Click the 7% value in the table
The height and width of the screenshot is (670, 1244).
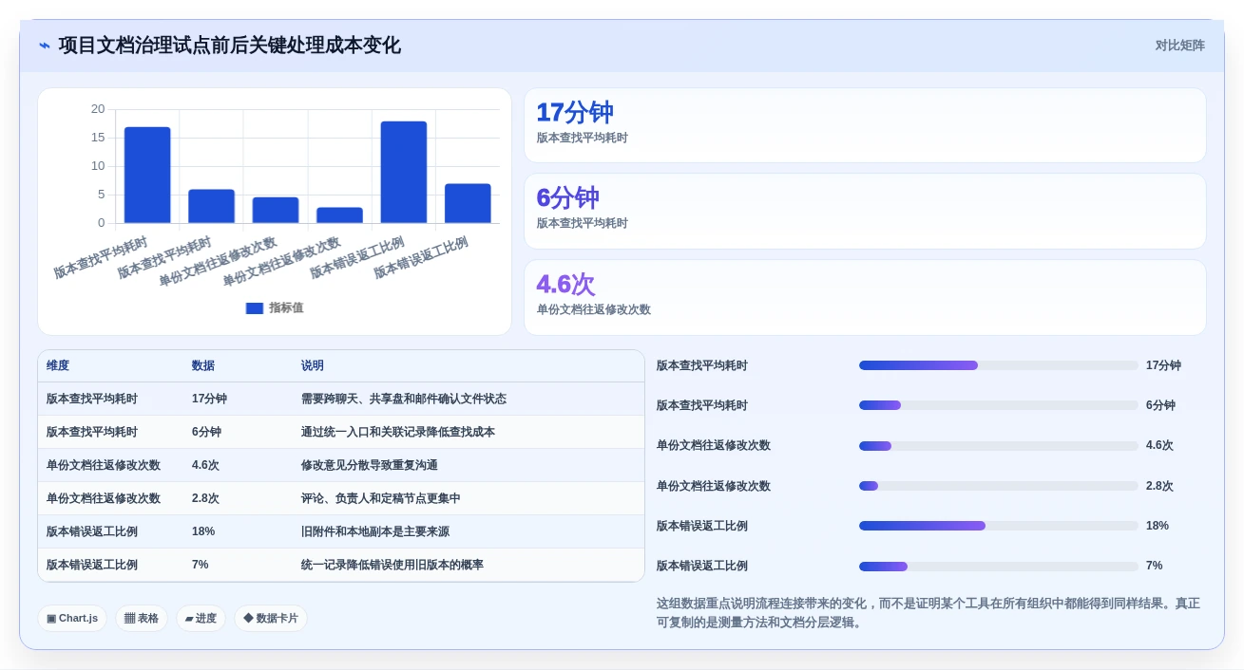pyautogui.click(x=201, y=565)
